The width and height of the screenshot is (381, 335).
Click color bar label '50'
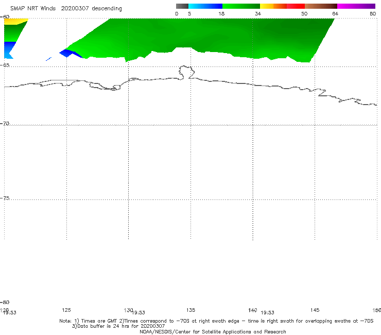click(304, 14)
